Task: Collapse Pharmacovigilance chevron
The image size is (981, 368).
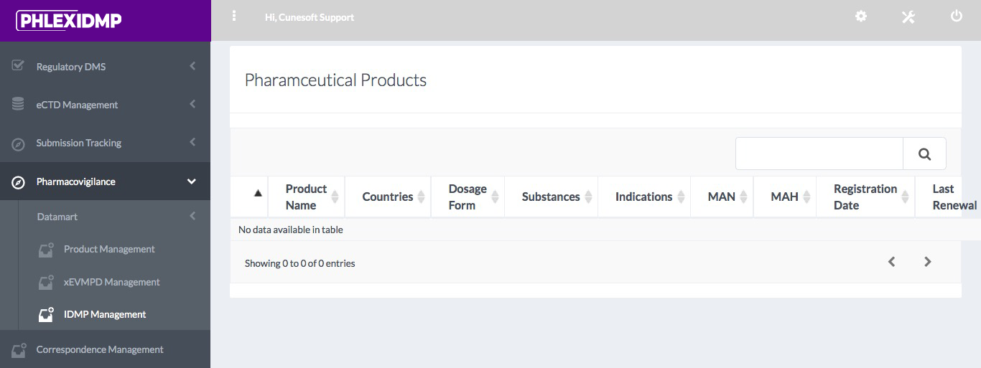Action: click(x=192, y=182)
